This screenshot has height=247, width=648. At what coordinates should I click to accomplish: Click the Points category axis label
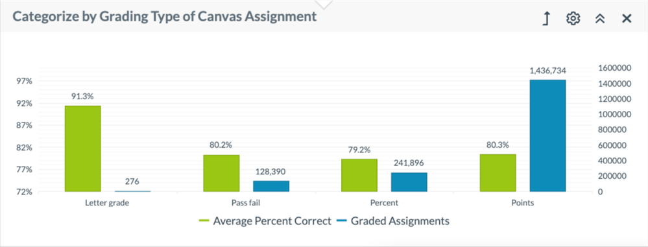pyautogui.click(x=523, y=203)
